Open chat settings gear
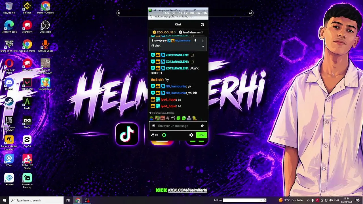Screen dimensions: 363x204 [191, 135]
